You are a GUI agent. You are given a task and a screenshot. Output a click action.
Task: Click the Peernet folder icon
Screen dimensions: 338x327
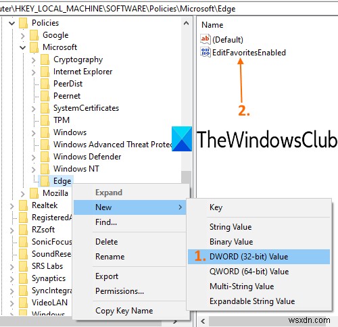point(45,96)
